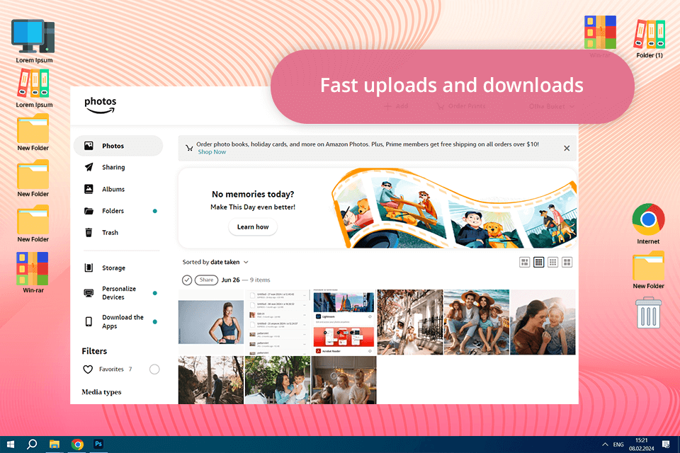680x453 pixels.
Task: Click the Learn how button
Action: [253, 226]
